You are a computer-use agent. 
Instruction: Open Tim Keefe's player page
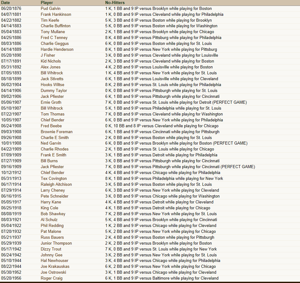pyautogui.click(x=50, y=20)
